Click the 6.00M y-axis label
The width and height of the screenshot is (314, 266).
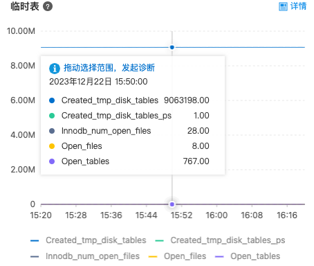(23, 100)
